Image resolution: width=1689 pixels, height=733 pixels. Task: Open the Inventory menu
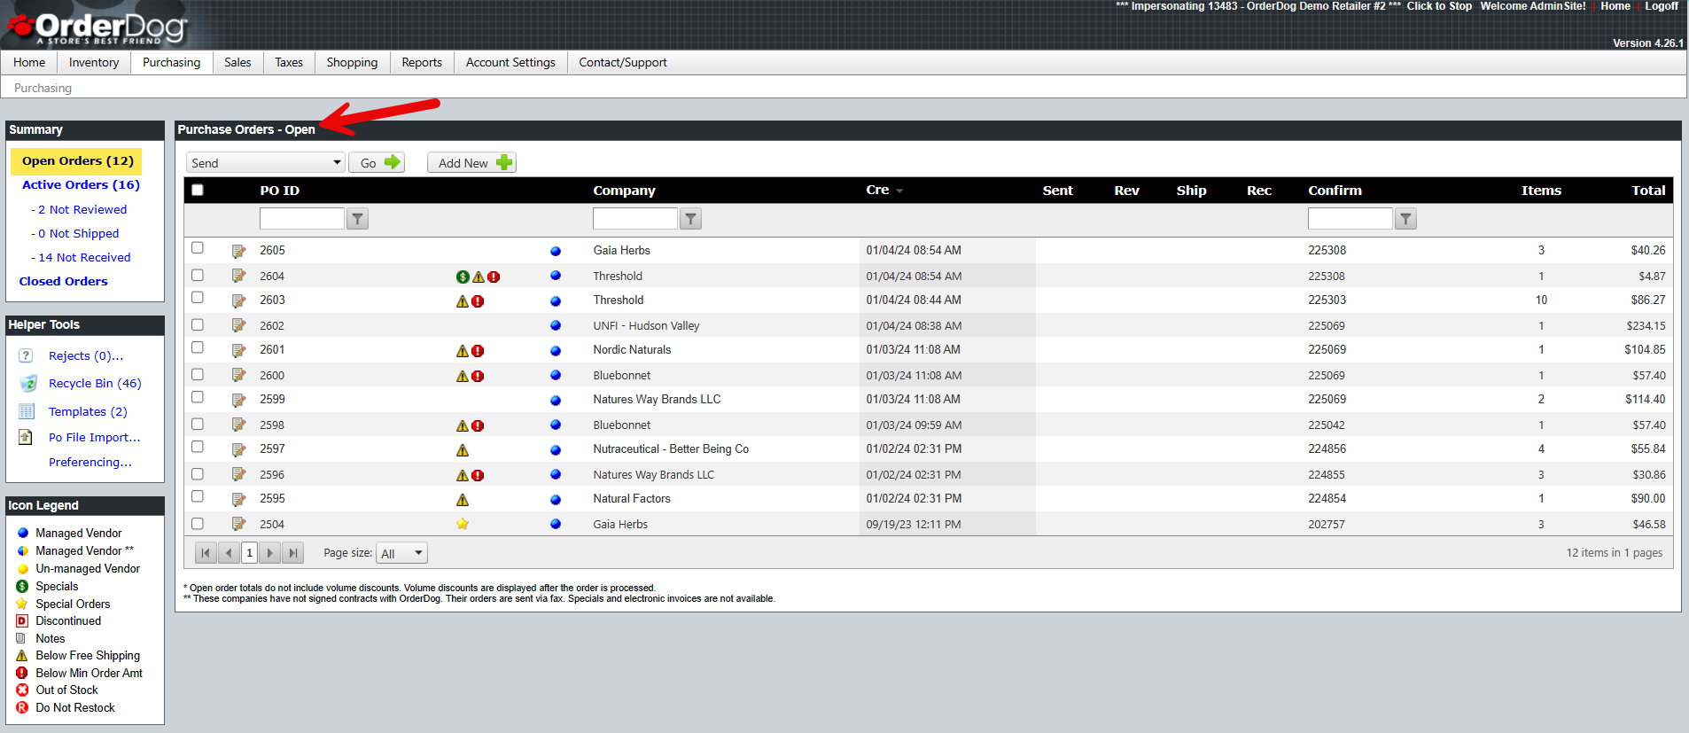click(x=94, y=62)
